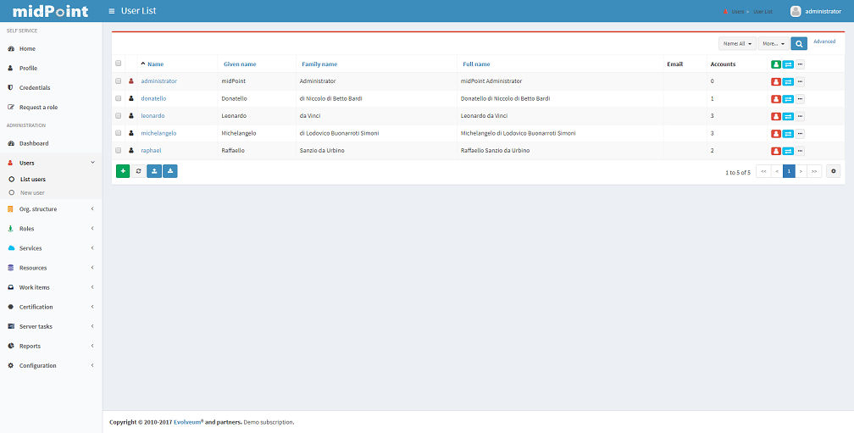Click the red user icon in leonardo's row
The height and width of the screenshot is (433, 854).
776,116
